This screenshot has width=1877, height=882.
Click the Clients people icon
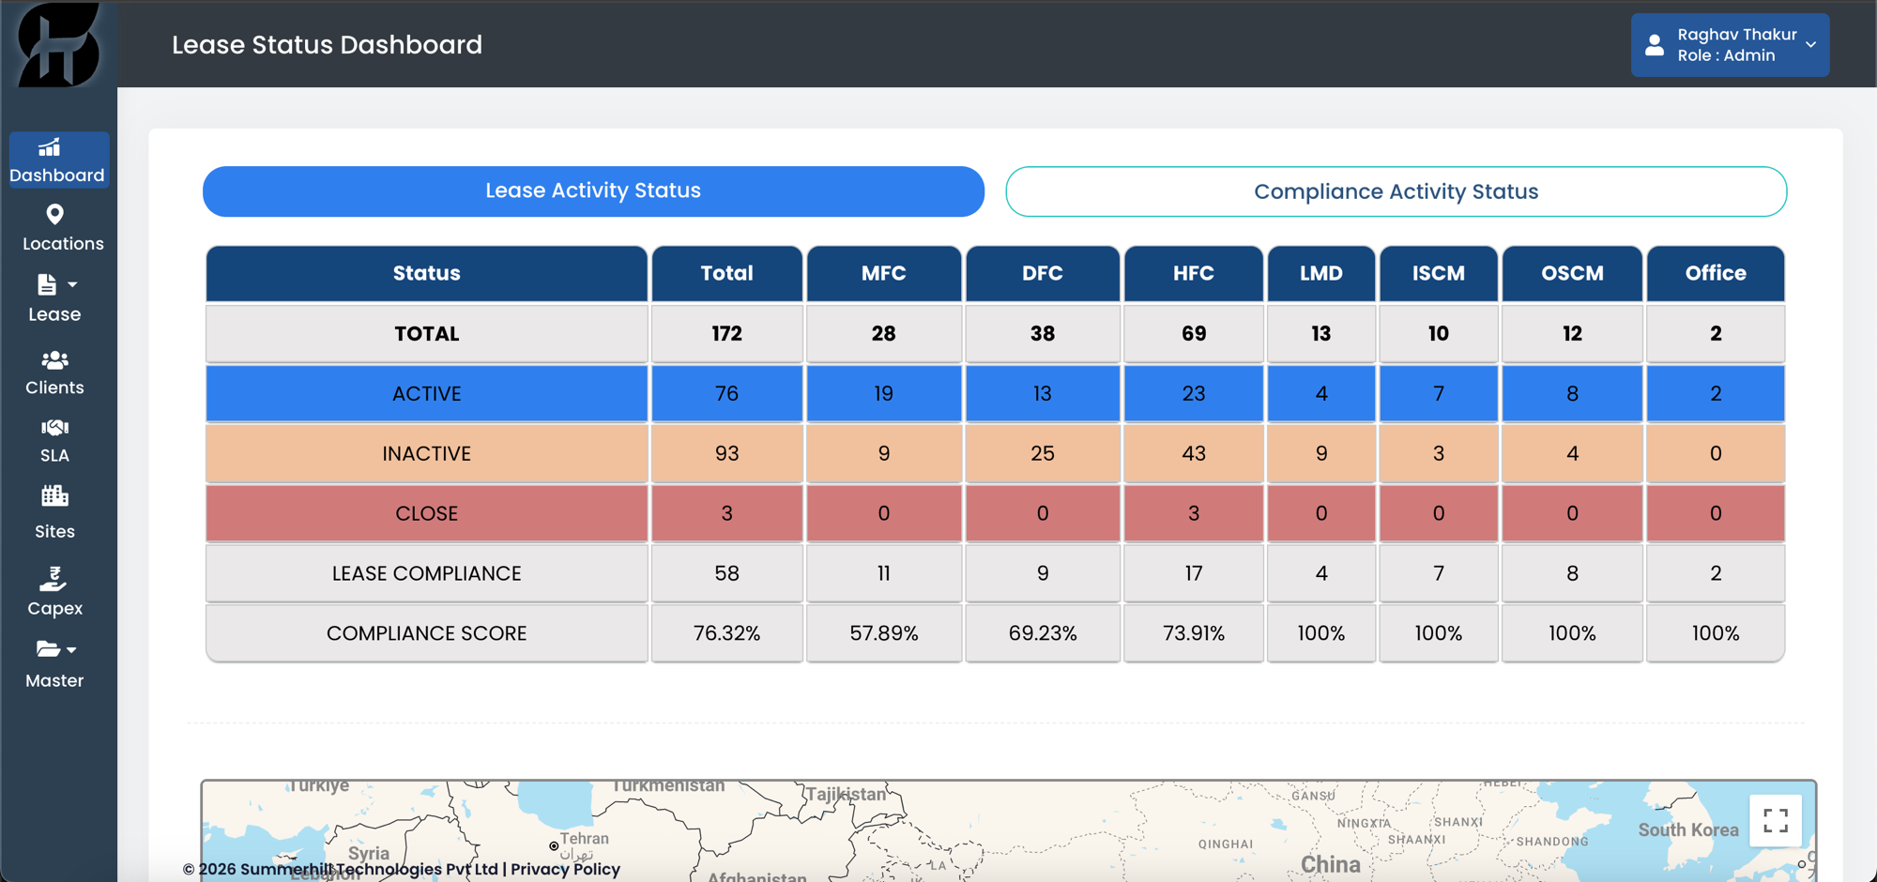(x=54, y=360)
